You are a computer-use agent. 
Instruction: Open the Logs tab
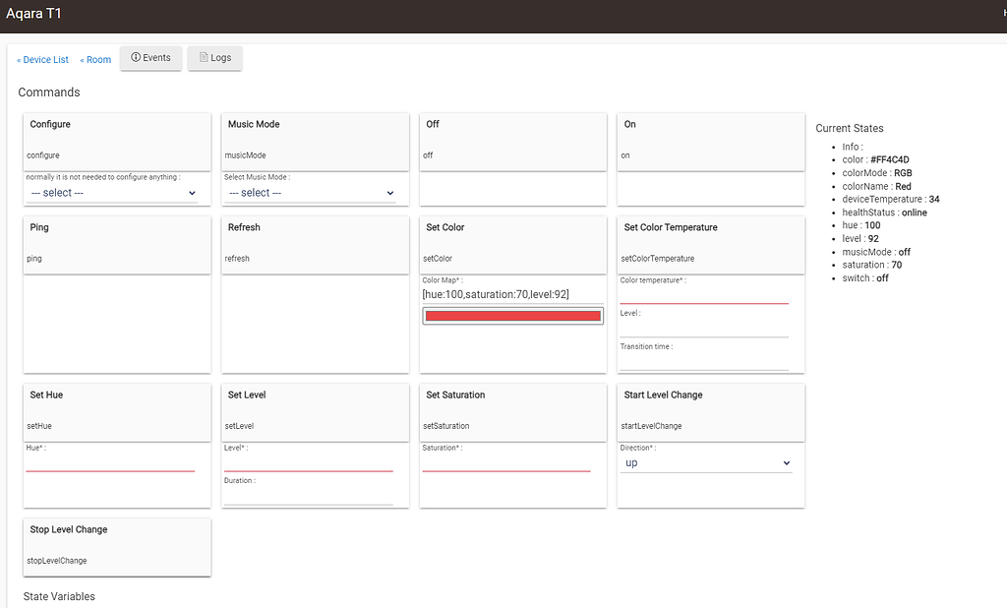214,58
